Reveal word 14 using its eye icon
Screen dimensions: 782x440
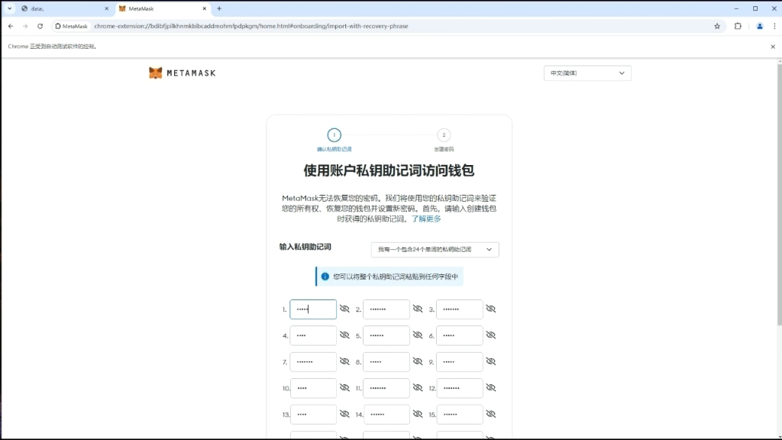[x=418, y=414]
